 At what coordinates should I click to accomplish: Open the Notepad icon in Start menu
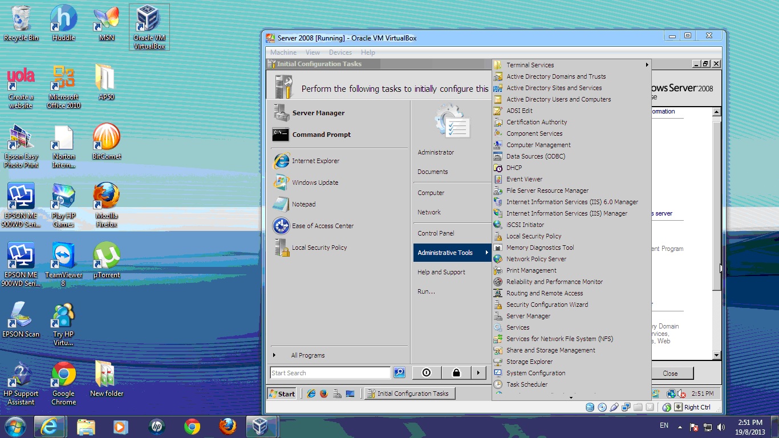pyautogui.click(x=281, y=204)
